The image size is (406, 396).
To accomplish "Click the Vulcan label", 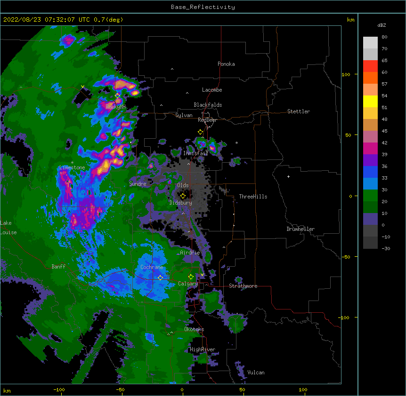I will click(x=256, y=372).
